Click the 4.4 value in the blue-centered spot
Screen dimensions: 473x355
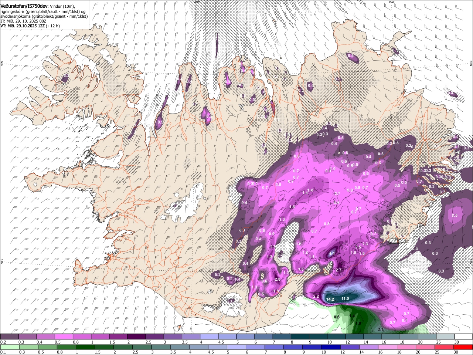(332, 253)
